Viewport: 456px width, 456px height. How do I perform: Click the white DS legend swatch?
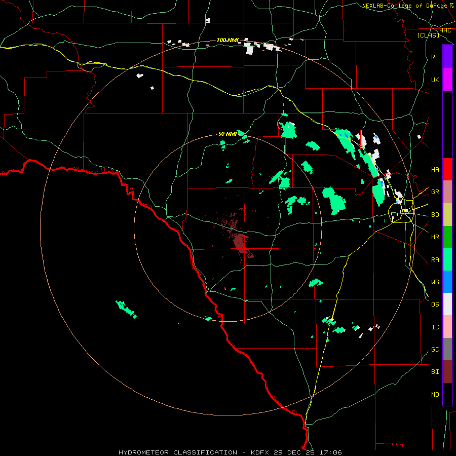(447, 304)
